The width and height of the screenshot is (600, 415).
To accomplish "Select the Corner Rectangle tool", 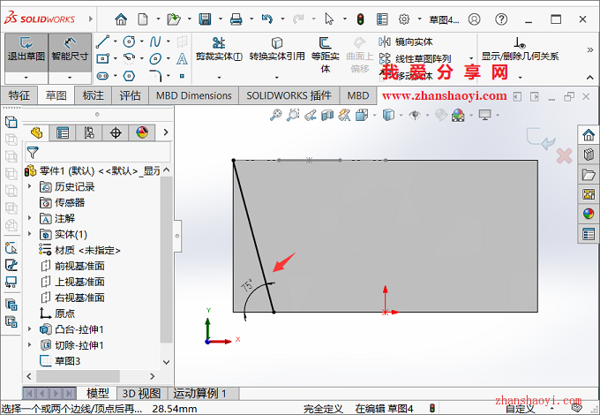I will (x=102, y=58).
